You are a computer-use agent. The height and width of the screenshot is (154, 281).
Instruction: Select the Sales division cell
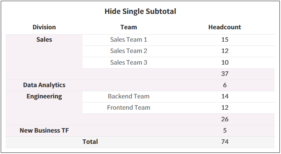(x=44, y=39)
